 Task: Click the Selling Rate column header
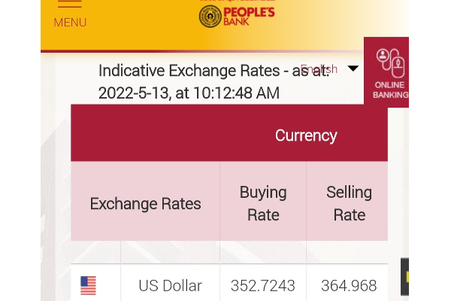pyautogui.click(x=349, y=203)
